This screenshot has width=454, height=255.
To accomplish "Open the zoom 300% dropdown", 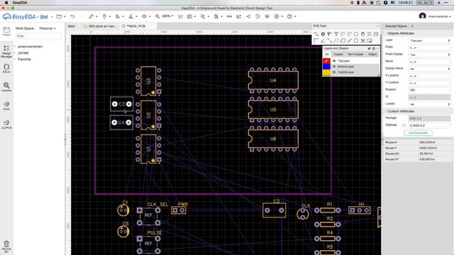I will pos(167,16).
